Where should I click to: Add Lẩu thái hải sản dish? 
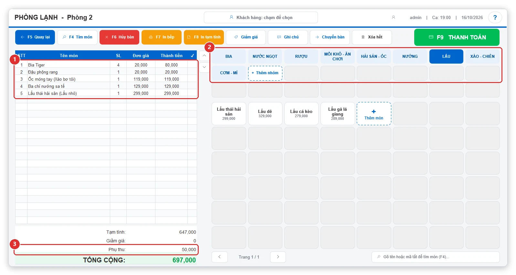pos(229,114)
